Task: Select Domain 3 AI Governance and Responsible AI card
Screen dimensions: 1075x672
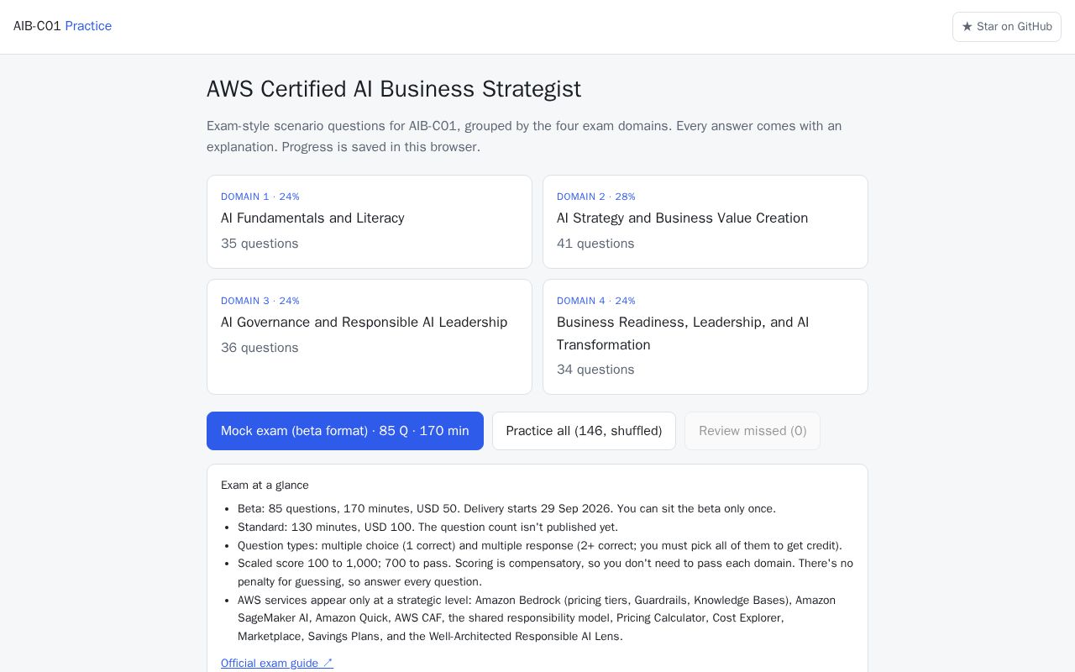Action: 370,337
